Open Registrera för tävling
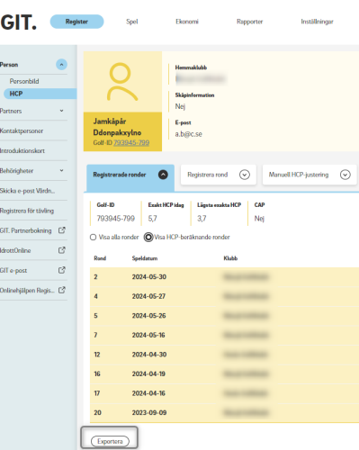This screenshot has width=359, height=450. click(27, 211)
